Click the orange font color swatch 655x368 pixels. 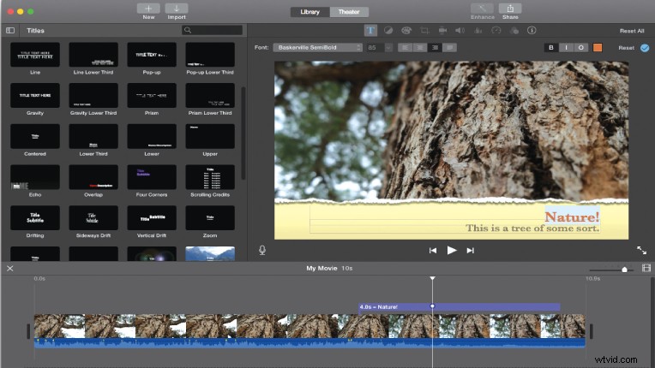[x=598, y=47]
